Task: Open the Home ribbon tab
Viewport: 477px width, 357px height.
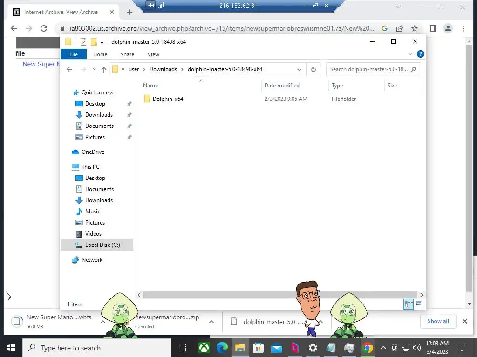Action: click(x=100, y=54)
